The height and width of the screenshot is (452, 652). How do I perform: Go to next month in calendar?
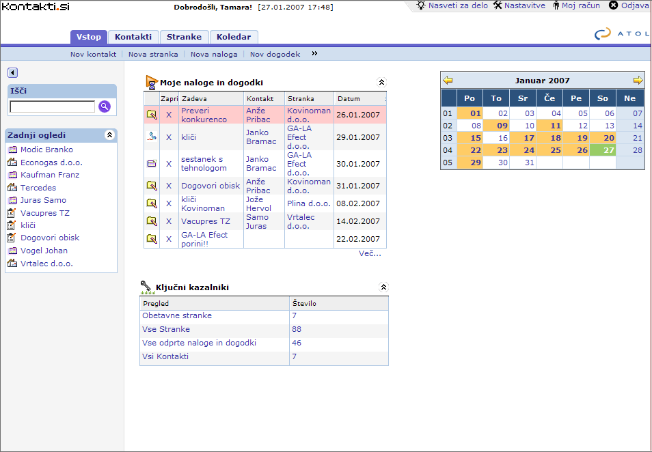(637, 81)
